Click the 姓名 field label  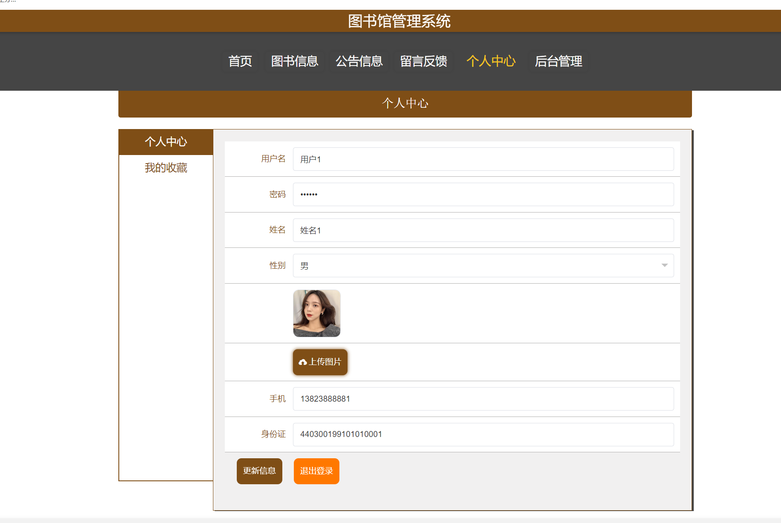click(x=278, y=230)
